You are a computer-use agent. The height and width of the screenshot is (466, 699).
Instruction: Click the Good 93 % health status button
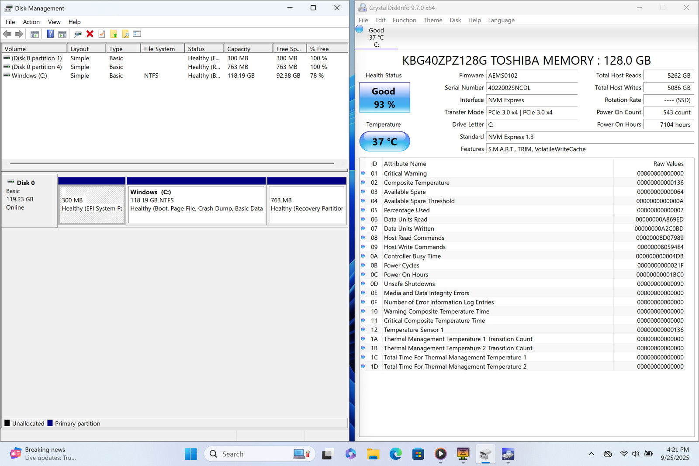click(384, 97)
